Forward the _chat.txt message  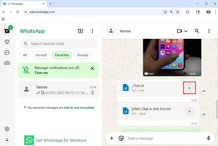(204, 91)
